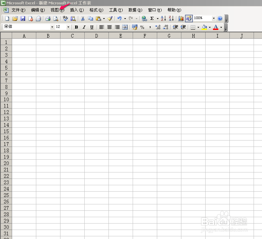Align cell text left
Screen dimensions: 262x239
(101, 27)
